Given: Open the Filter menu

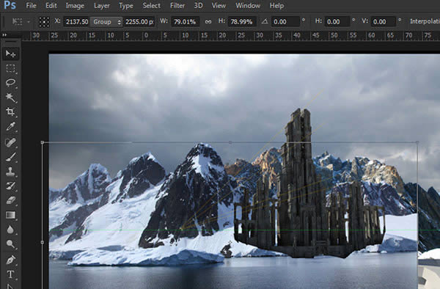Looking at the screenshot, I should tap(177, 6).
